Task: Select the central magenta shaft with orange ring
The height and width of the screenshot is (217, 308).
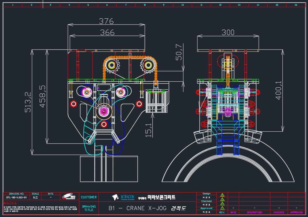Action: pos(104,111)
